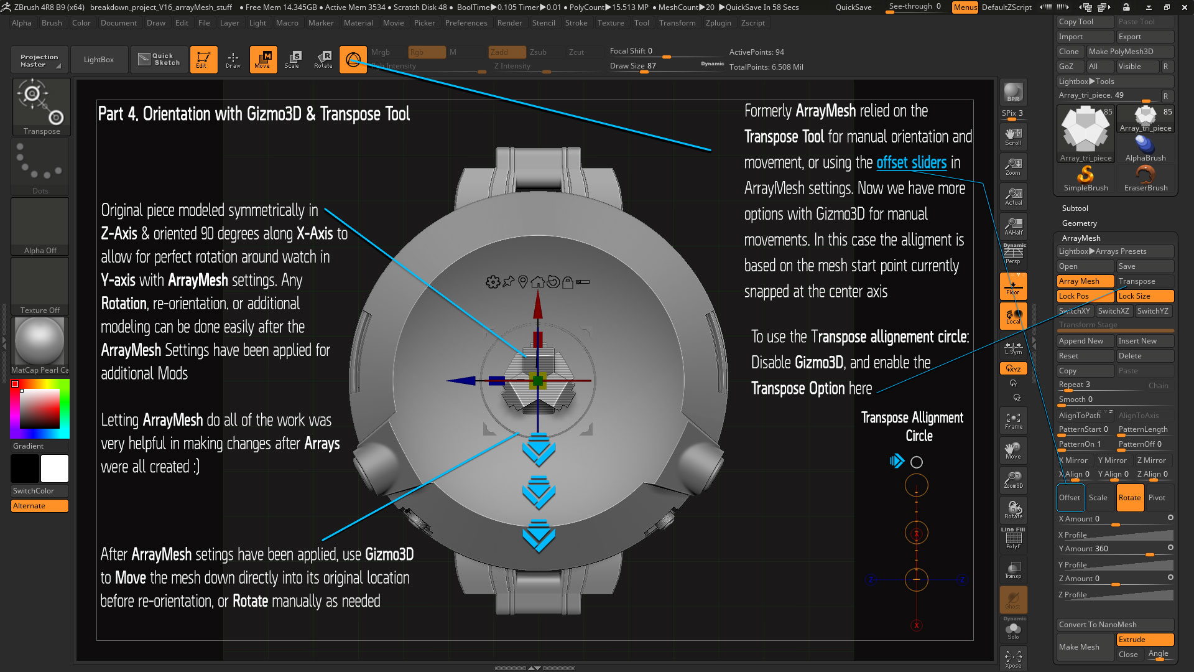Open the Dots stroke selector

pyautogui.click(x=40, y=167)
